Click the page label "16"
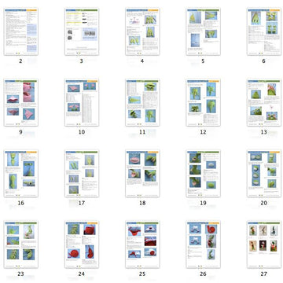 (x=20, y=203)
